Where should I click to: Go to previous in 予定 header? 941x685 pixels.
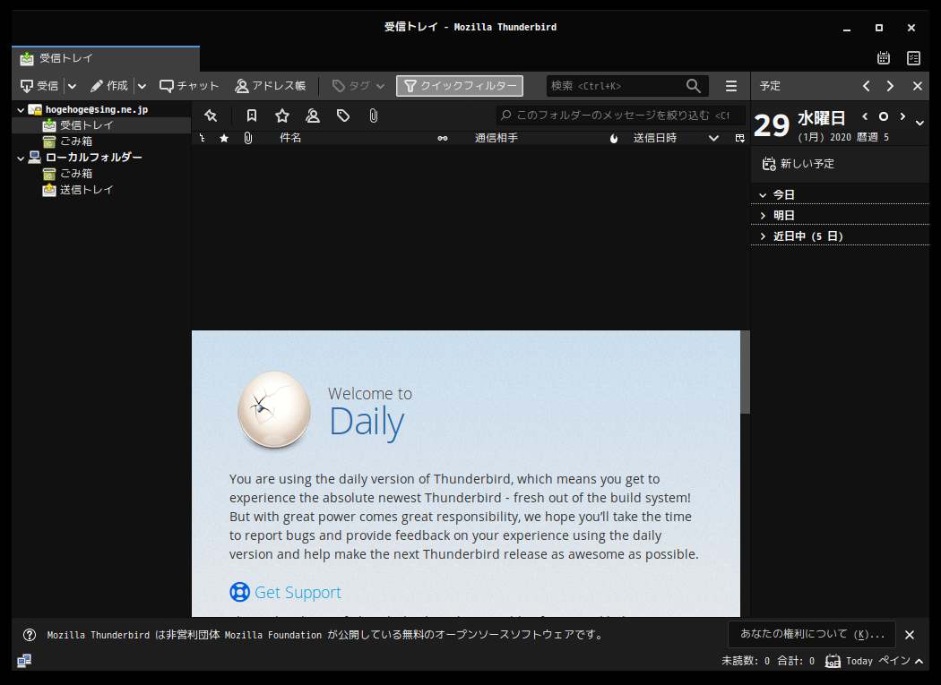click(x=866, y=86)
